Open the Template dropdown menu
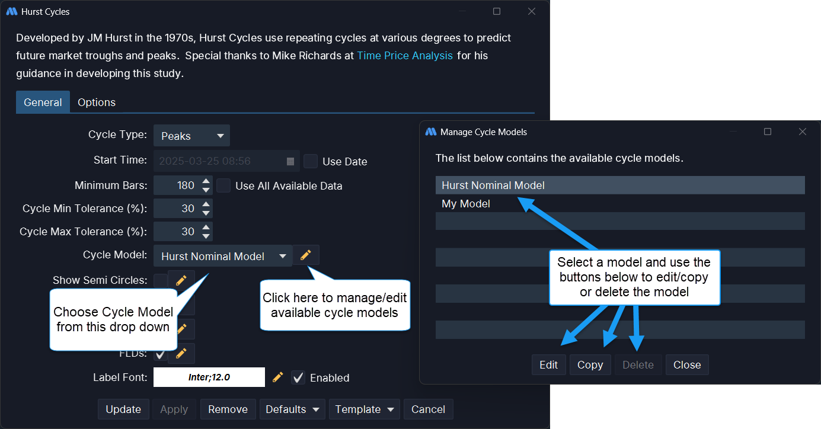The image size is (821, 429). 365,409
